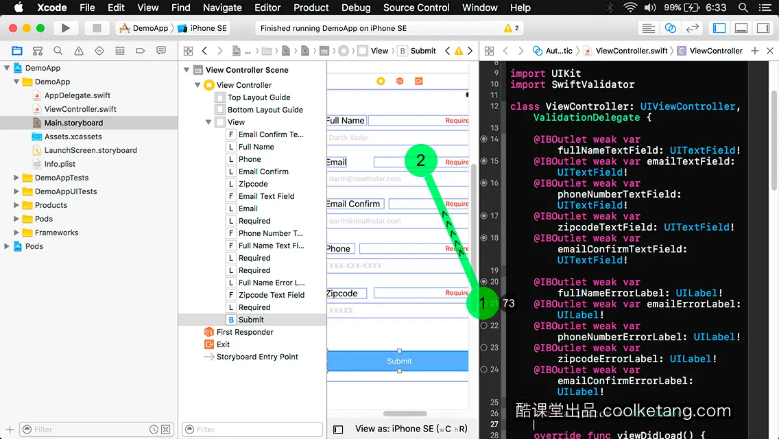This screenshot has height=439, width=779.
Task: Expand the DemoAppUITests folder
Action: click(x=16, y=191)
